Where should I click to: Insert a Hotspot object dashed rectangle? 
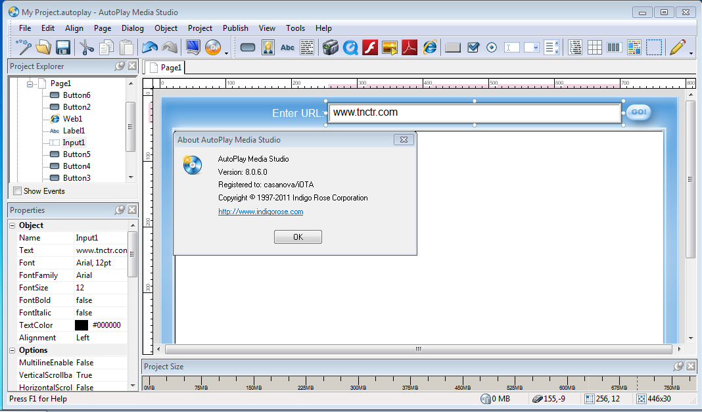point(653,47)
